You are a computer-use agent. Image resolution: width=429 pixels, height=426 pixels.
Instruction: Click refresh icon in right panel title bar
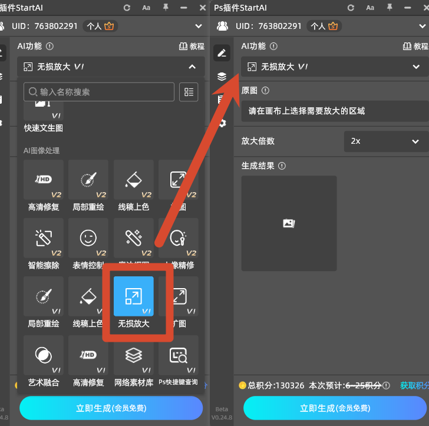click(x=351, y=8)
